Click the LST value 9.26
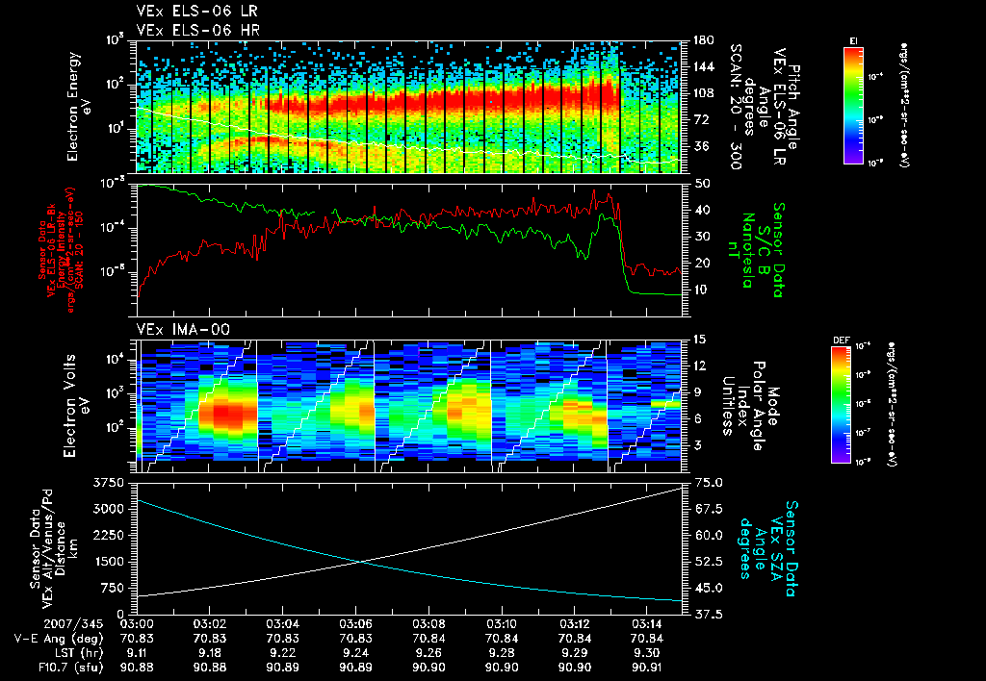The height and width of the screenshot is (681, 986). (x=428, y=653)
